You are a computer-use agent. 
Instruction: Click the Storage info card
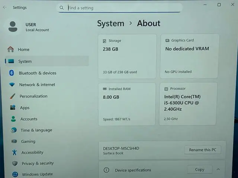tap(127, 56)
